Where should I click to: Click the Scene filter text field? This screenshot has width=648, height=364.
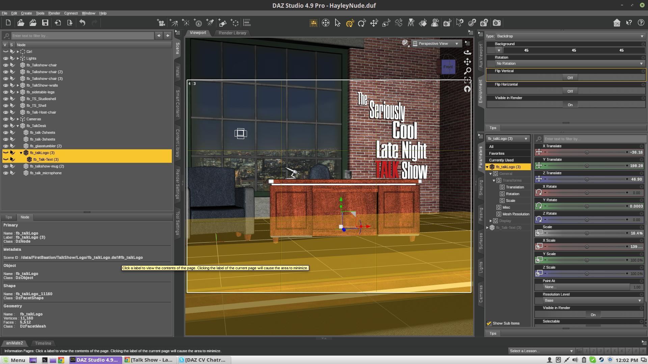pyautogui.click(x=82, y=36)
